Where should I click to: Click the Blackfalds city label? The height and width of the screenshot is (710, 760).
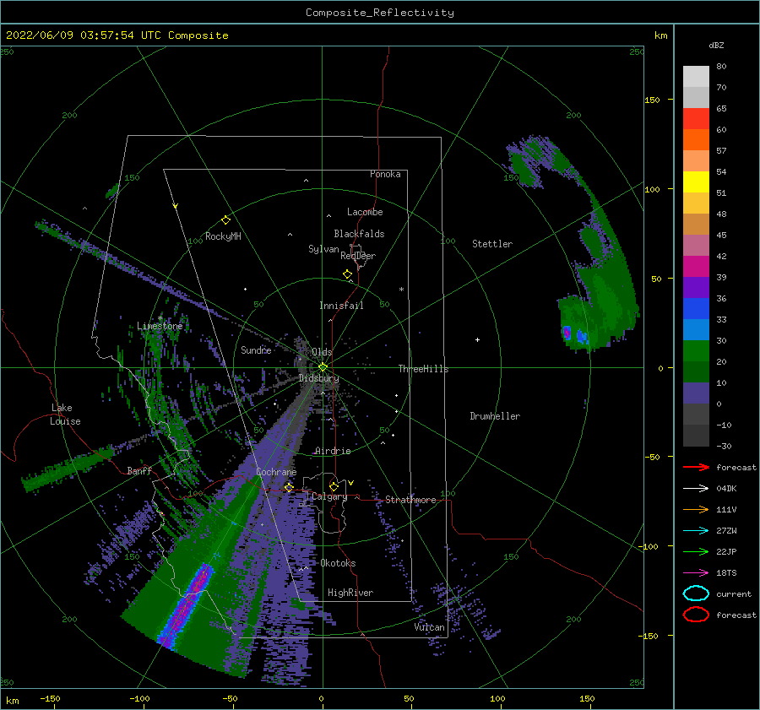(x=359, y=234)
